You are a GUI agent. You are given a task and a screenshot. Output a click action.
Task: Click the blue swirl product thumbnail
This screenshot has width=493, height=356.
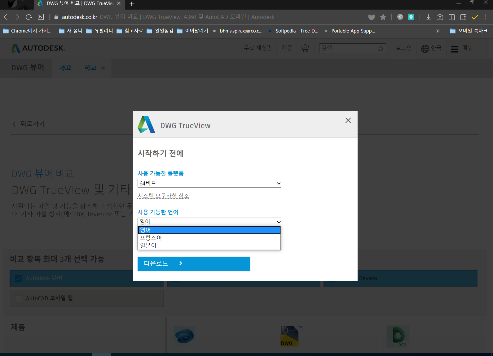pyautogui.click(x=184, y=336)
